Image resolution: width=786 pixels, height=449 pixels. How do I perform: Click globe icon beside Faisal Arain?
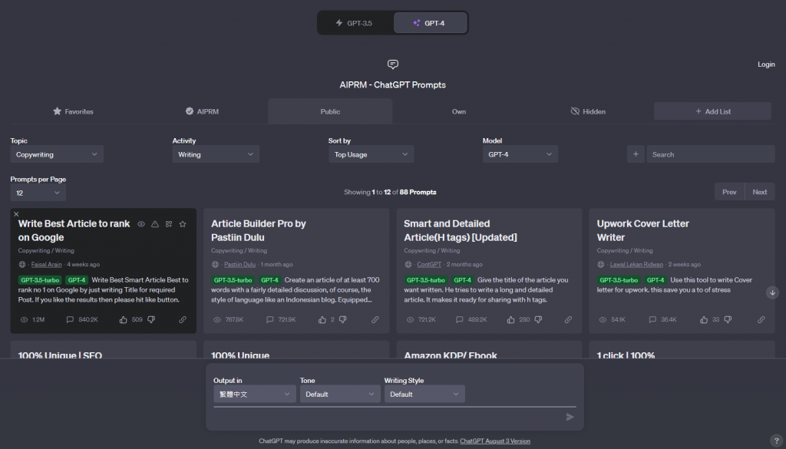pos(22,265)
